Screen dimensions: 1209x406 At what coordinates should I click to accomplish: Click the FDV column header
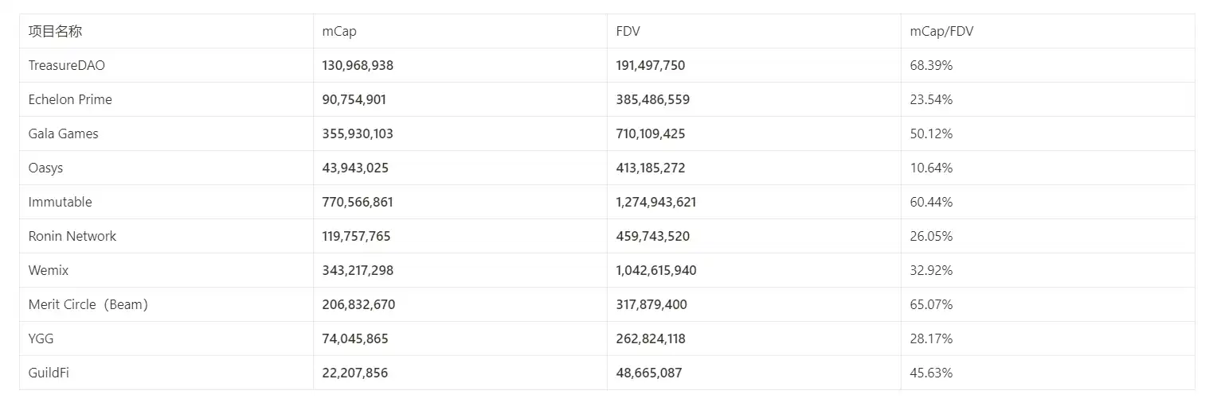tap(628, 32)
